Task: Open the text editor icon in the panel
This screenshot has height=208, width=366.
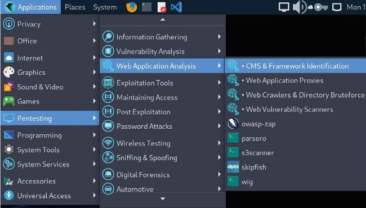Action: click(162, 7)
